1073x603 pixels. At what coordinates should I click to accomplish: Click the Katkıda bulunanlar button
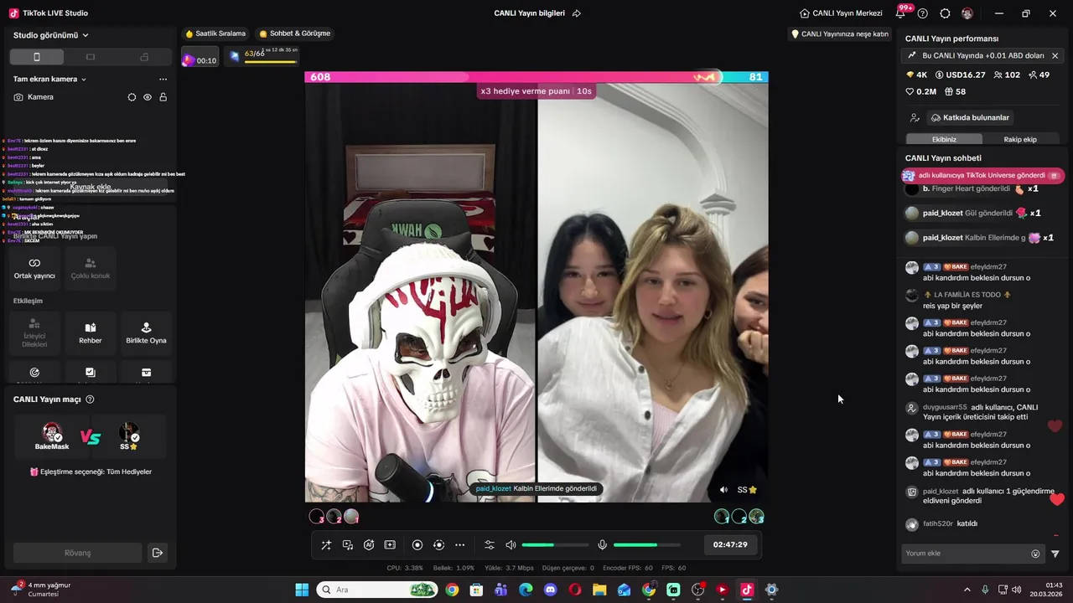[x=971, y=118]
